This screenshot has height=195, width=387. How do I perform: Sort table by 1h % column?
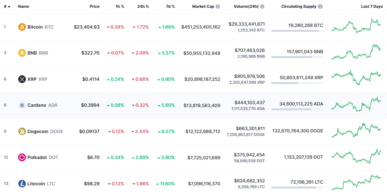(120, 7)
